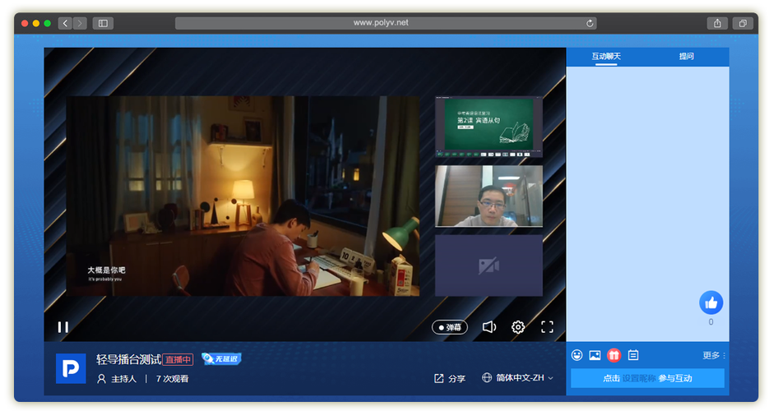Go back in Safari browser
Image resolution: width=769 pixels, height=411 pixels.
tap(65, 23)
